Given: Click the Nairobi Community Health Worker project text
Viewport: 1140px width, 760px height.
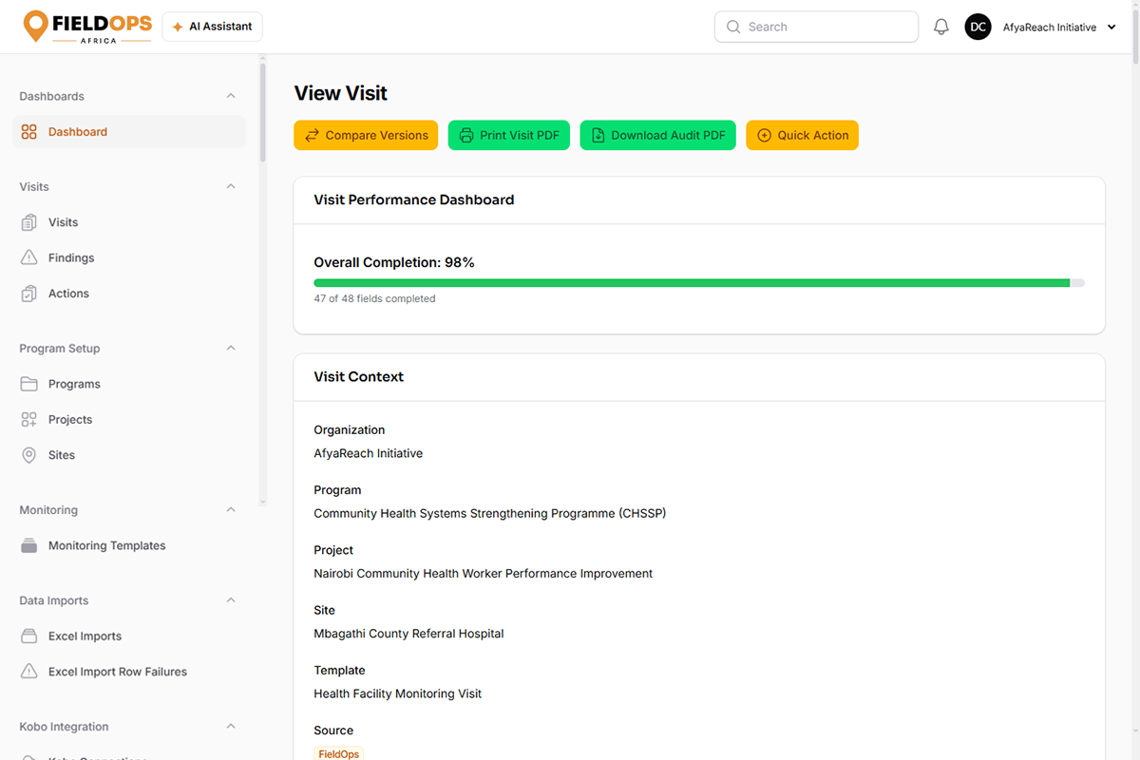Looking at the screenshot, I should pos(484,574).
